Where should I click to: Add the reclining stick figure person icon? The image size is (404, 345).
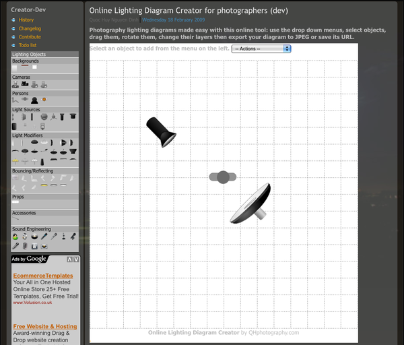15,100
